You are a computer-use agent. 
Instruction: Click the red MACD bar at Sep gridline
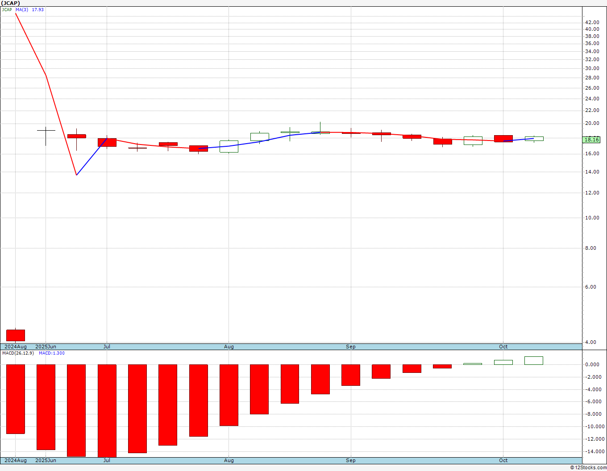[x=351, y=375]
